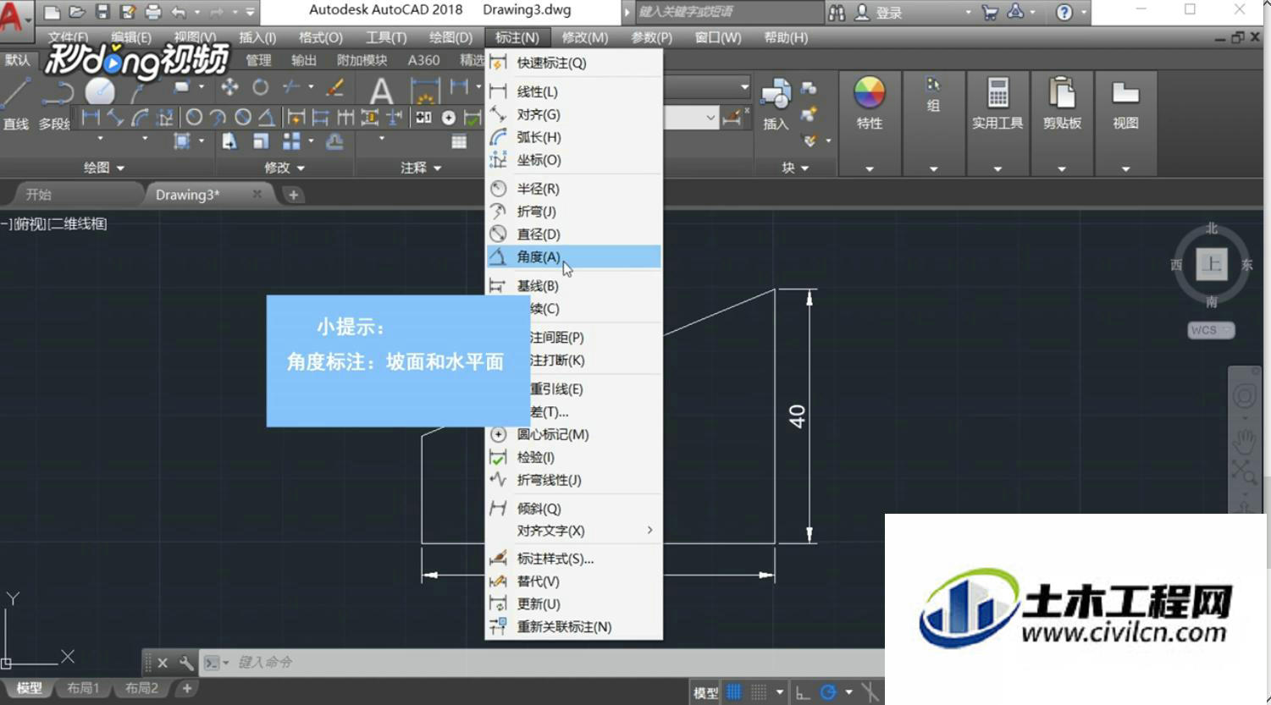The image size is (1271, 705).
Task: Expand the 剪贴板 clipboard panel arrow
Action: 1062,168
